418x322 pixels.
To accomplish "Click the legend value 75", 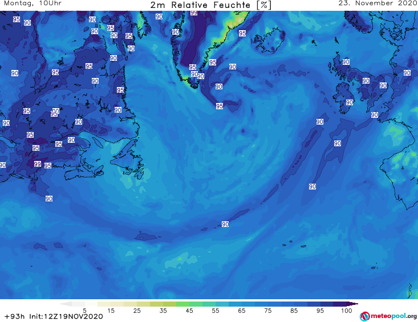I will click(x=267, y=311).
